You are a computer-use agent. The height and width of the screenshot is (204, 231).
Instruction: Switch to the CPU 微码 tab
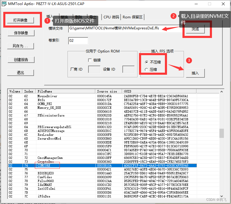pos(111,17)
